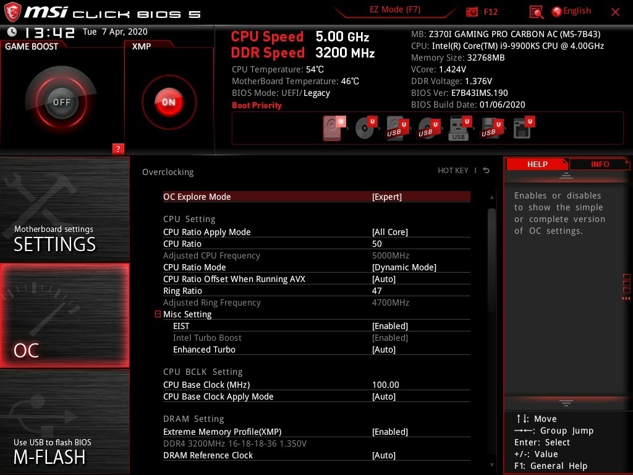Select the USB optical drive boot icon
633x475 pixels.
pyautogui.click(x=429, y=129)
